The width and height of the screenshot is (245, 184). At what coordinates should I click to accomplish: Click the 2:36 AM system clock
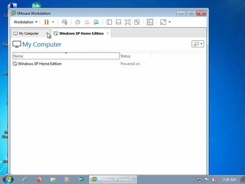pyautogui.click(x=229, y=180)
